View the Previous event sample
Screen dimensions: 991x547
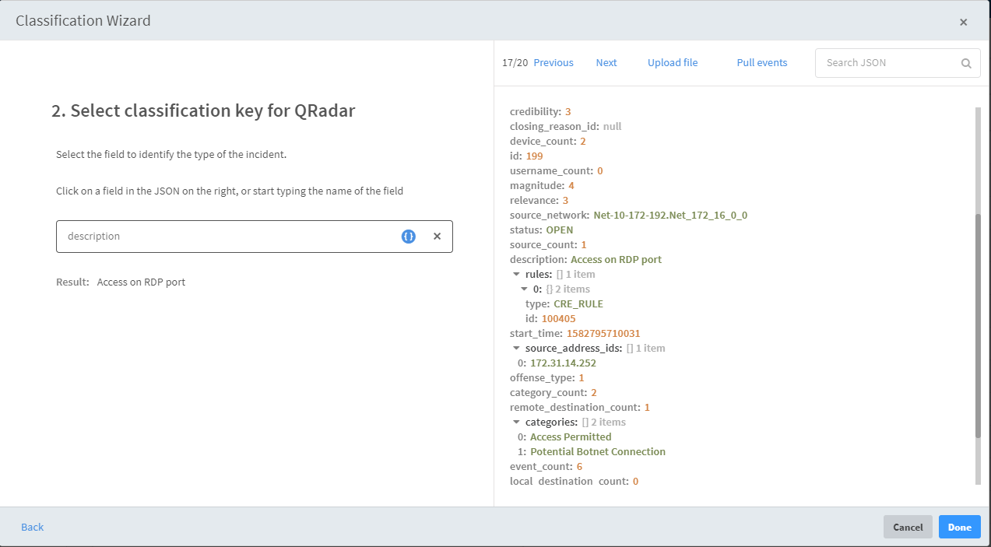553,62
